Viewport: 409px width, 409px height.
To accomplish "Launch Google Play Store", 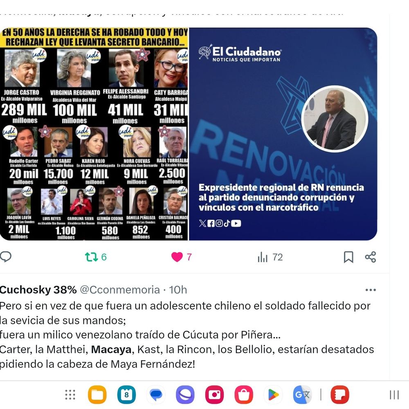I will point(273,395).
